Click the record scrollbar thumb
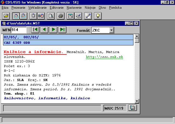 (137, 41)
